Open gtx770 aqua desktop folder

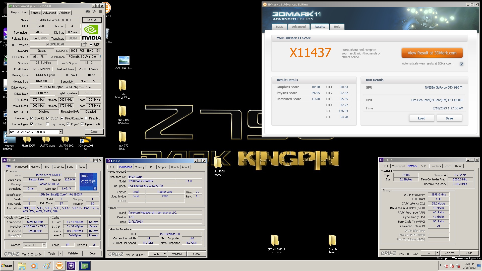coord(47,142)
